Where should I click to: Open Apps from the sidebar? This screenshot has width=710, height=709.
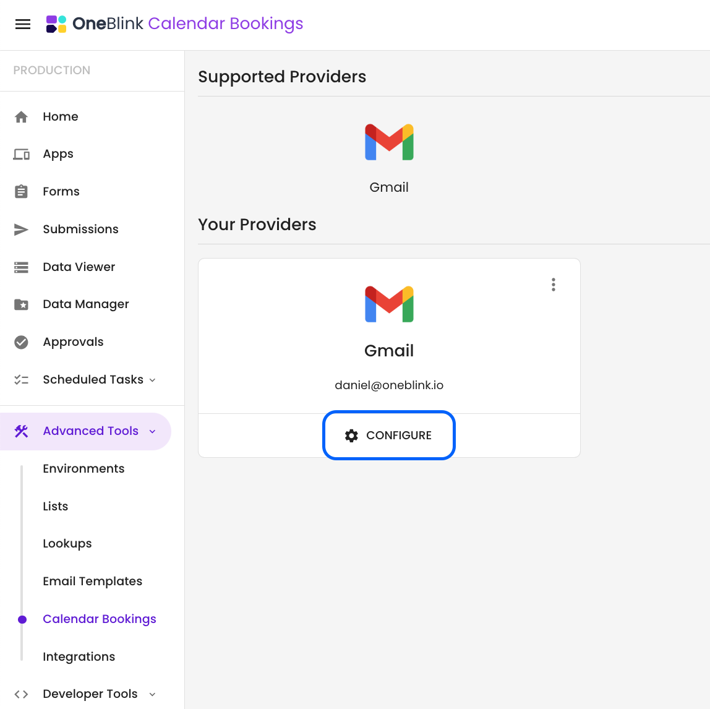(58, 155)
